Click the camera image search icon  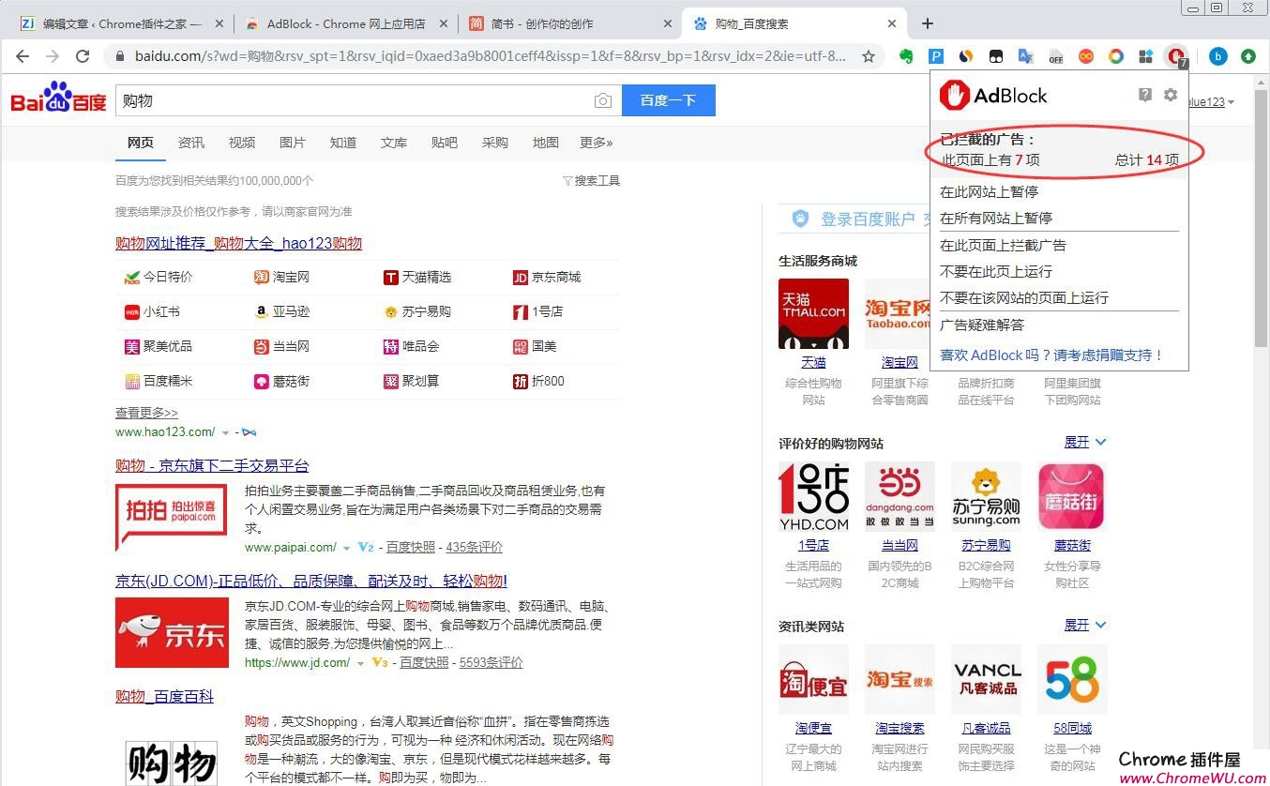pos(603,100)
